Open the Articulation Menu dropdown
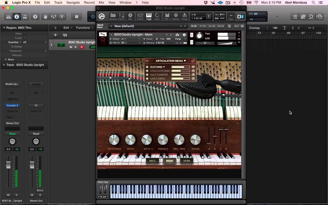The width and height of the screenshot is (328, 205). pos(171,61)
